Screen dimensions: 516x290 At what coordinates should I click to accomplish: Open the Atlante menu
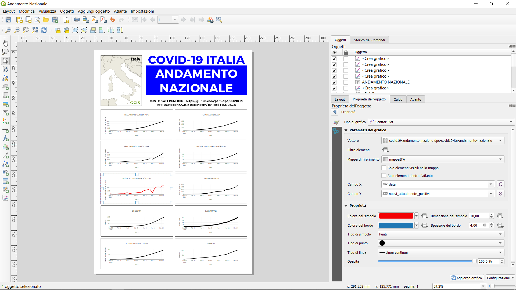pyautogui.click(x=120, y=11)
